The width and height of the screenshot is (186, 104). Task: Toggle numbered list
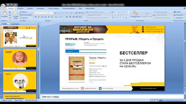72,13
